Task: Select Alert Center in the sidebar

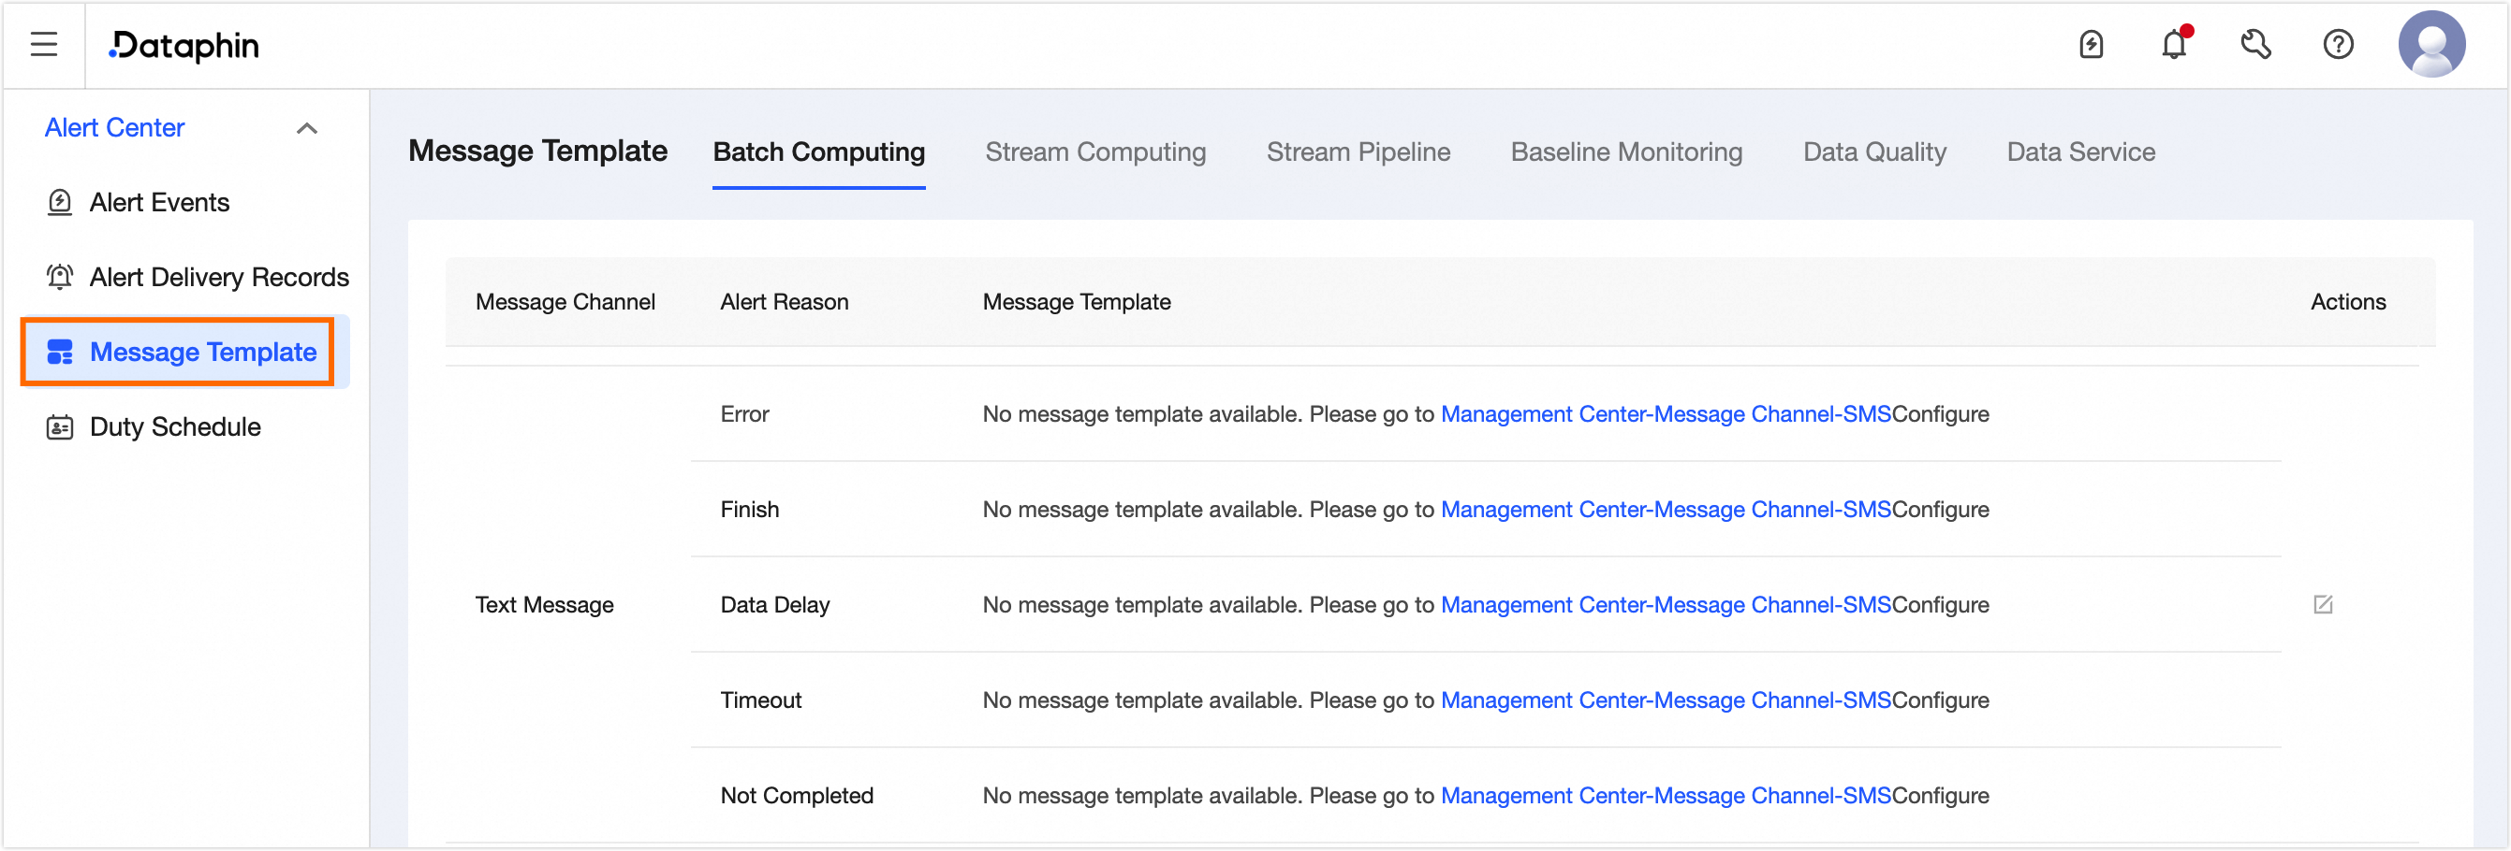Action: (115, 128)
